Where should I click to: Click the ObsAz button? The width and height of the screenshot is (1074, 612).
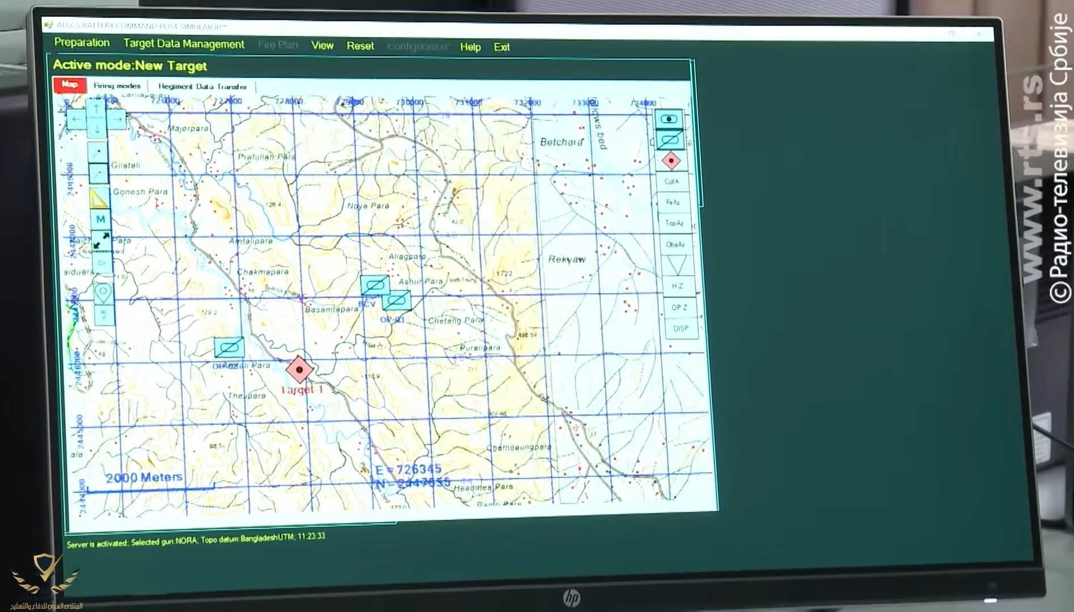coord(675,244)
